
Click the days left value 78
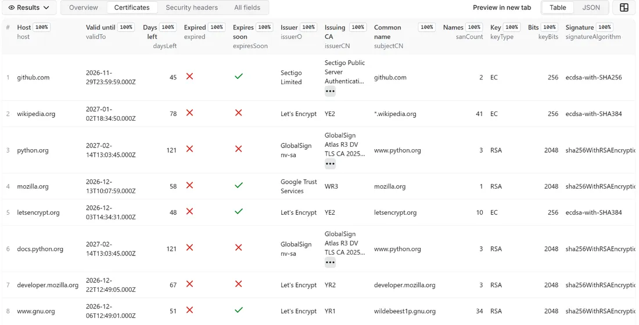click(x=173, y=114)
